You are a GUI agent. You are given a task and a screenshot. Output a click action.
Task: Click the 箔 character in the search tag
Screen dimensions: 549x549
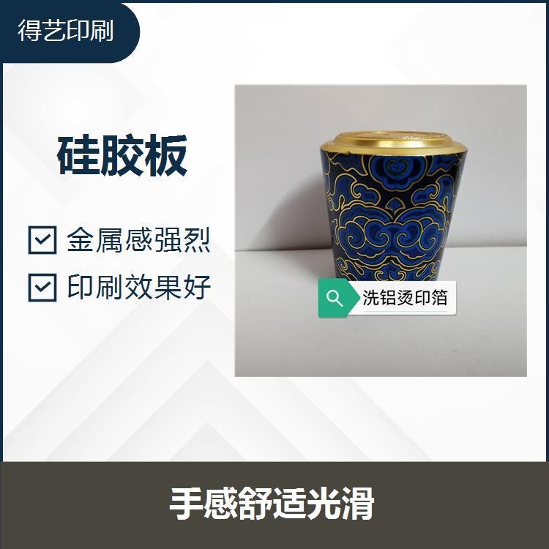point(439,298)
